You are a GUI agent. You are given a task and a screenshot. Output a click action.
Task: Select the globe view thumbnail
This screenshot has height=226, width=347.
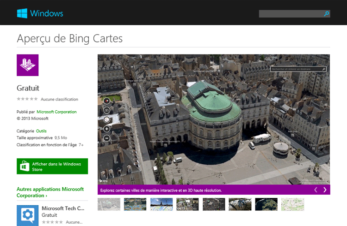pos(266,204)
